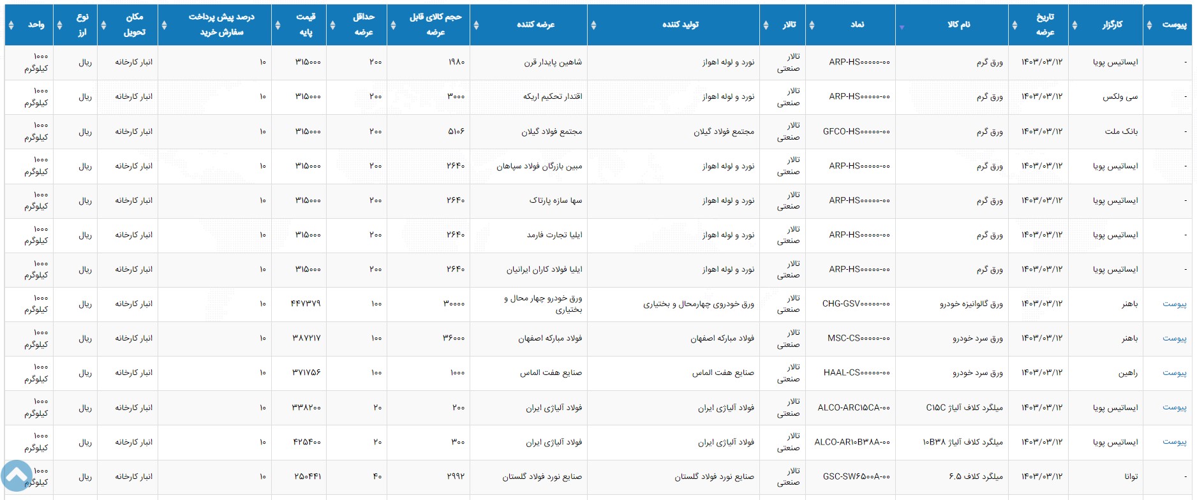Sort by تولید کننده column arrows
The image size is (1197, 500).
pyautogui.click(x=593, y=25)
